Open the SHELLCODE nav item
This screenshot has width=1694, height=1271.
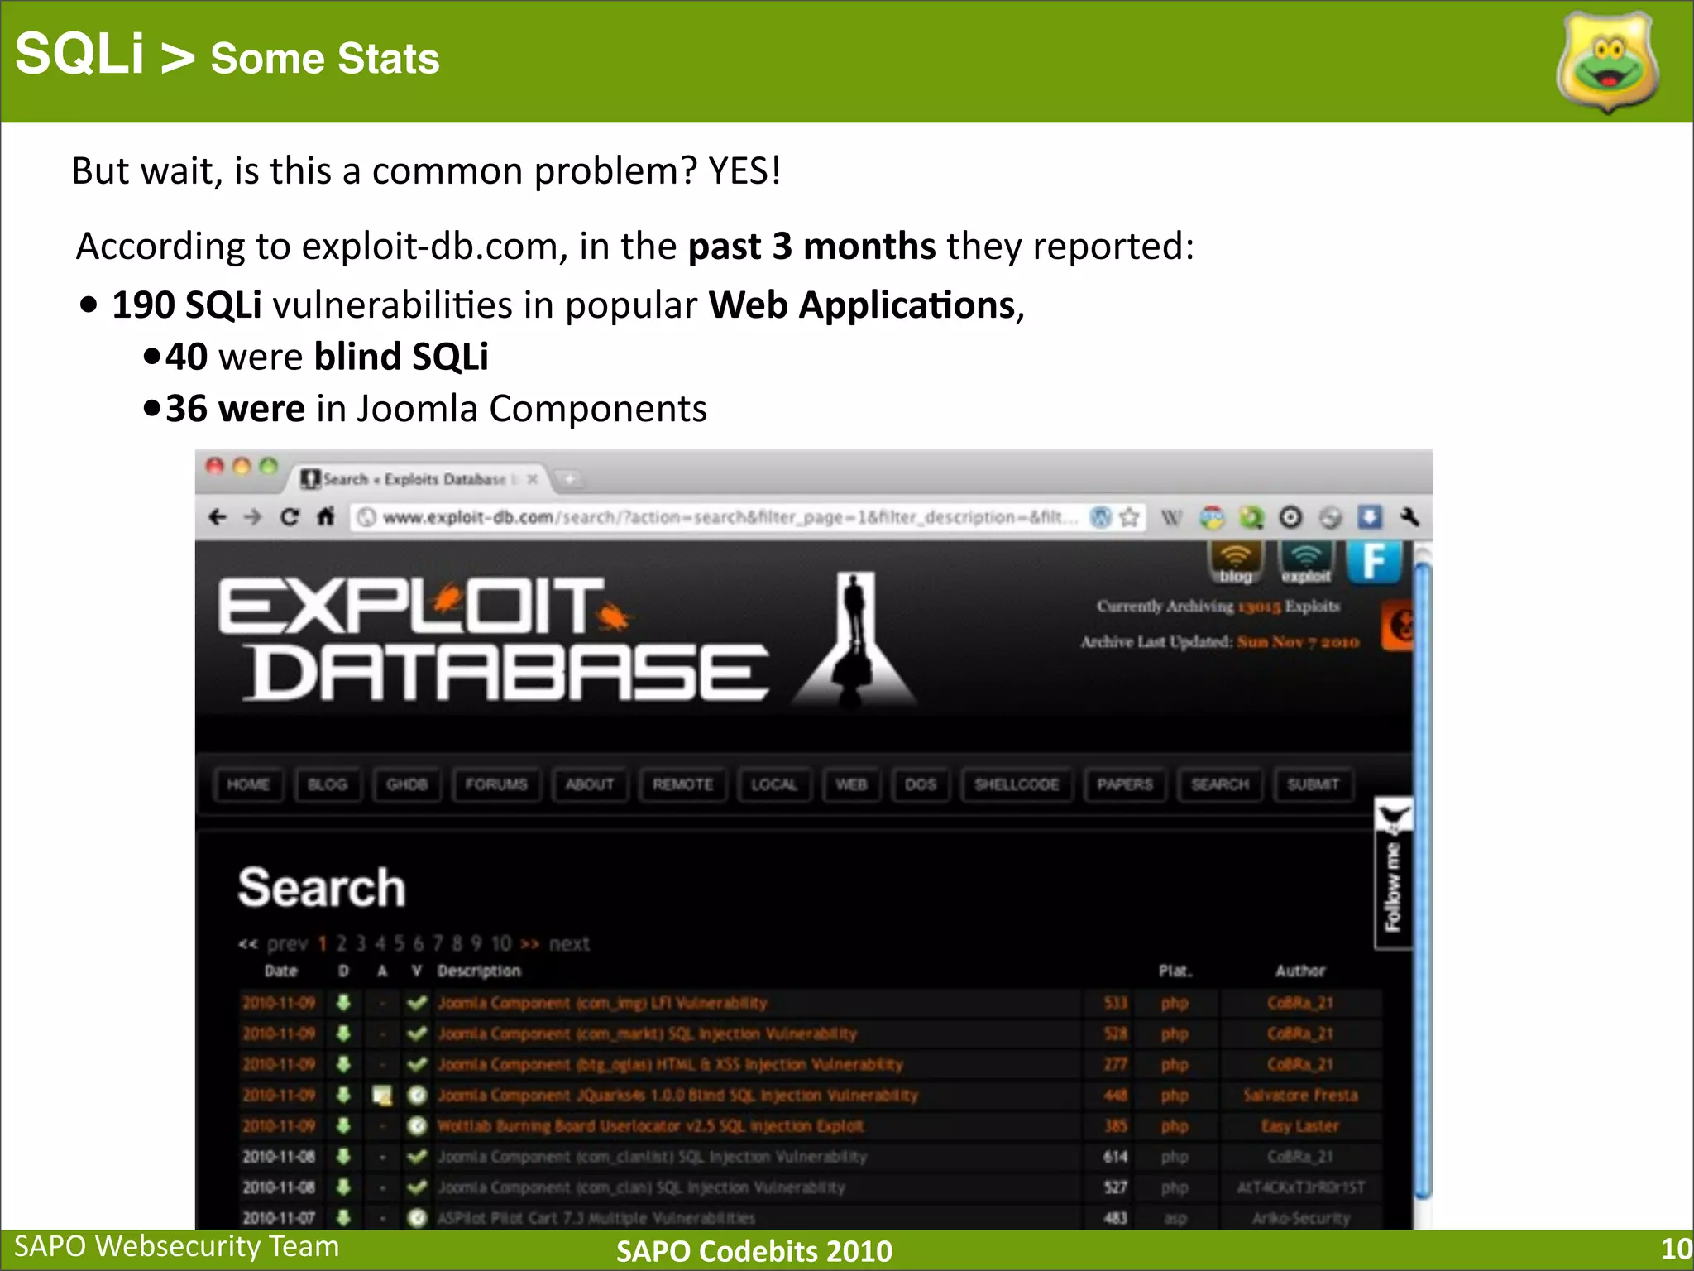click(1017, 784)
